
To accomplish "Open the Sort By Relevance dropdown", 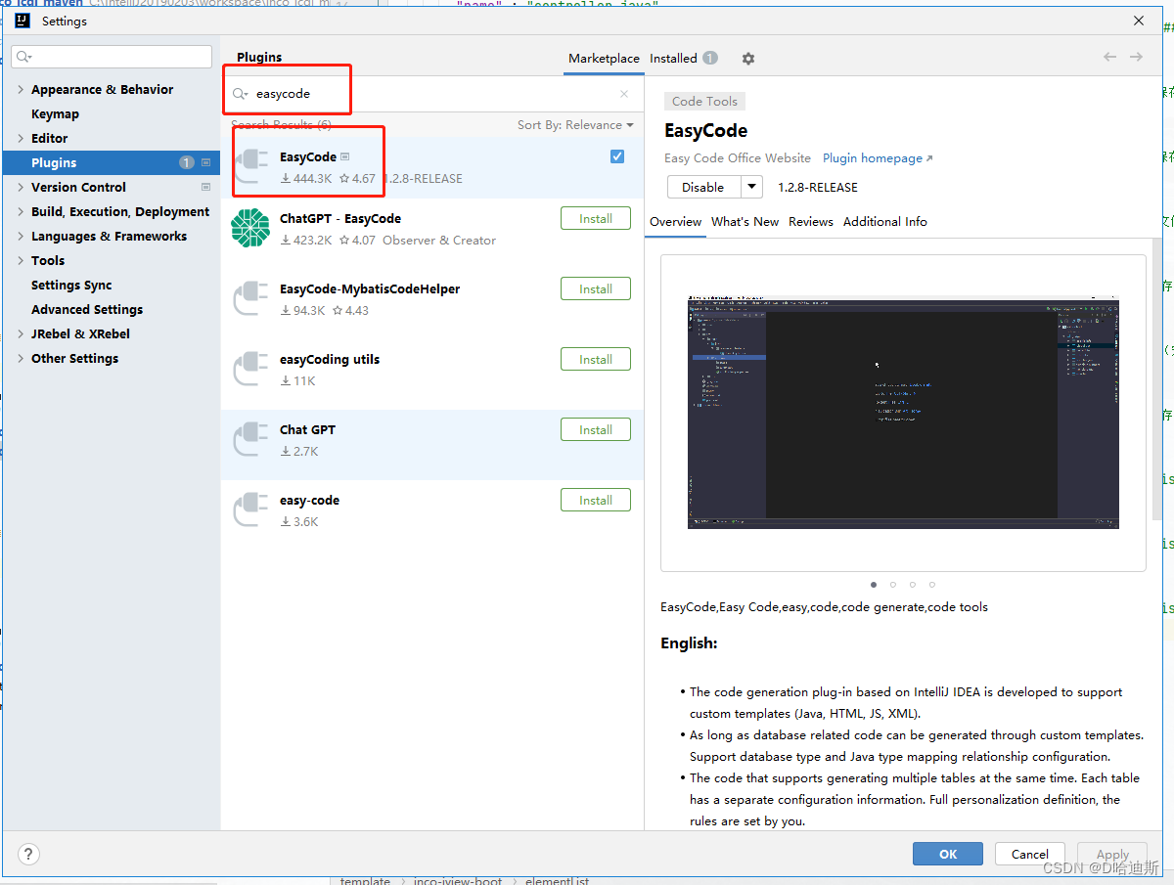I will (x=576, y=124).
